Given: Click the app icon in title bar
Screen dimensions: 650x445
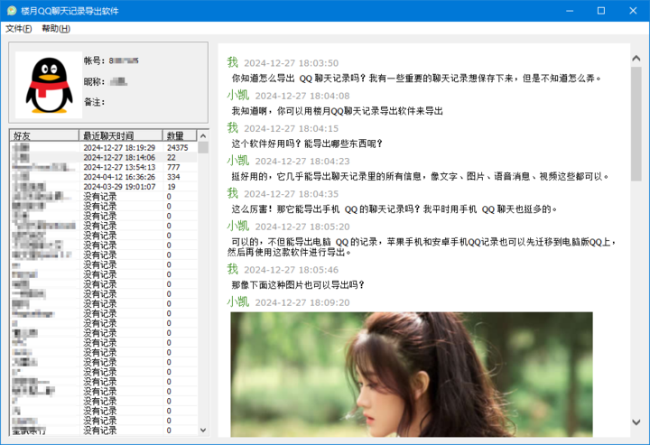Looking at the screenshot, I should (11, 11).
